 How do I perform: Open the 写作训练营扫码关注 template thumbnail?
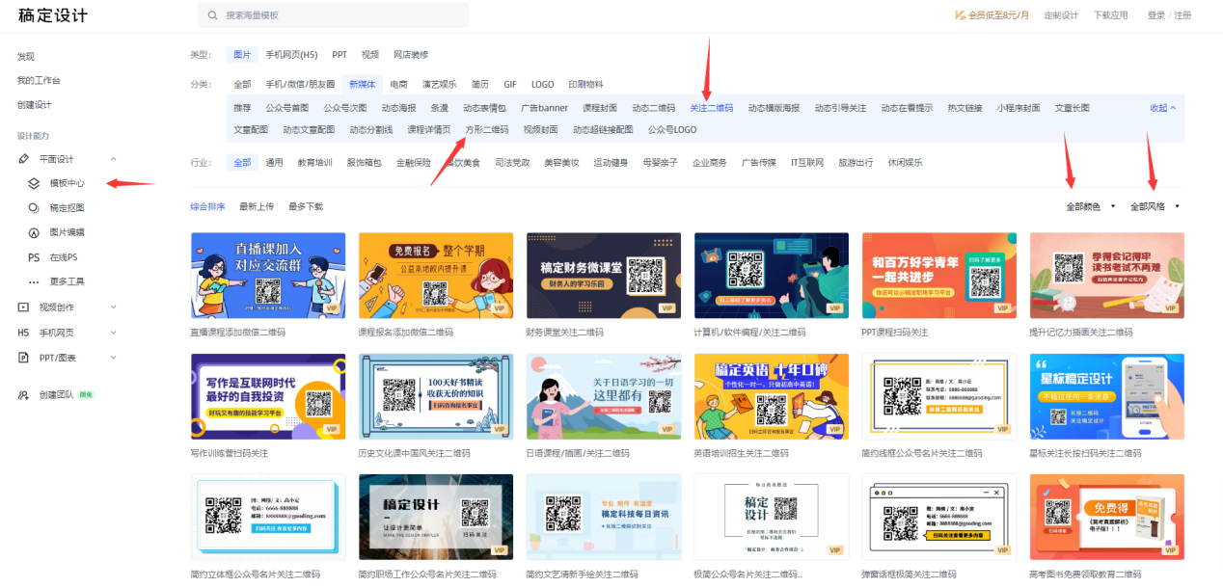[268, 396]
